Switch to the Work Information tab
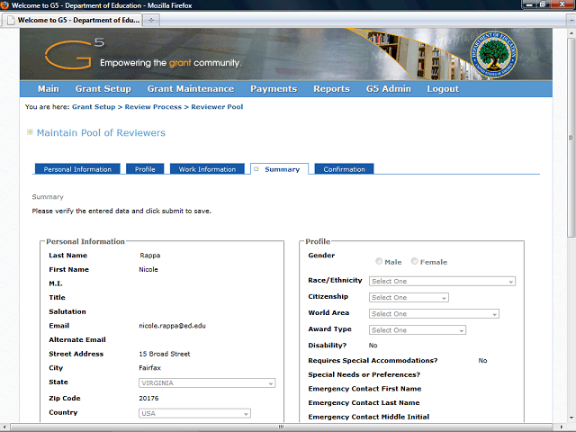 point(207,169)
